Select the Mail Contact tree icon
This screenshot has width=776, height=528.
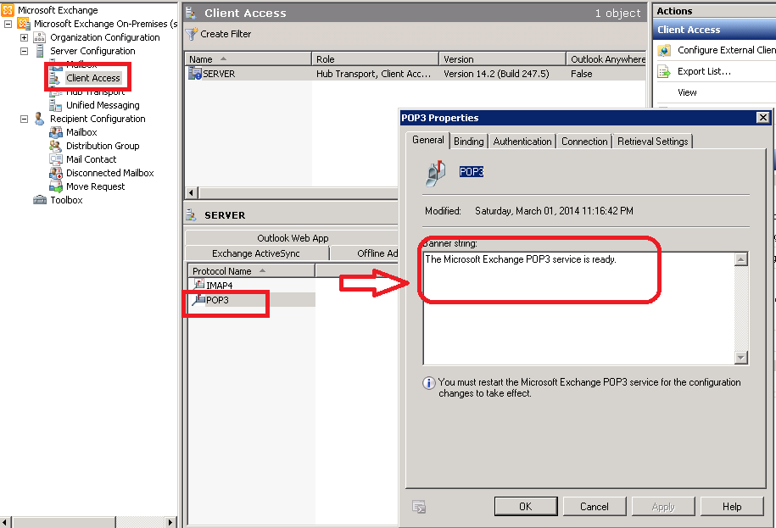56,159
